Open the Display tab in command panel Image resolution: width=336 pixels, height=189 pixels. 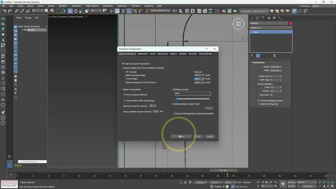coord(274,18)
